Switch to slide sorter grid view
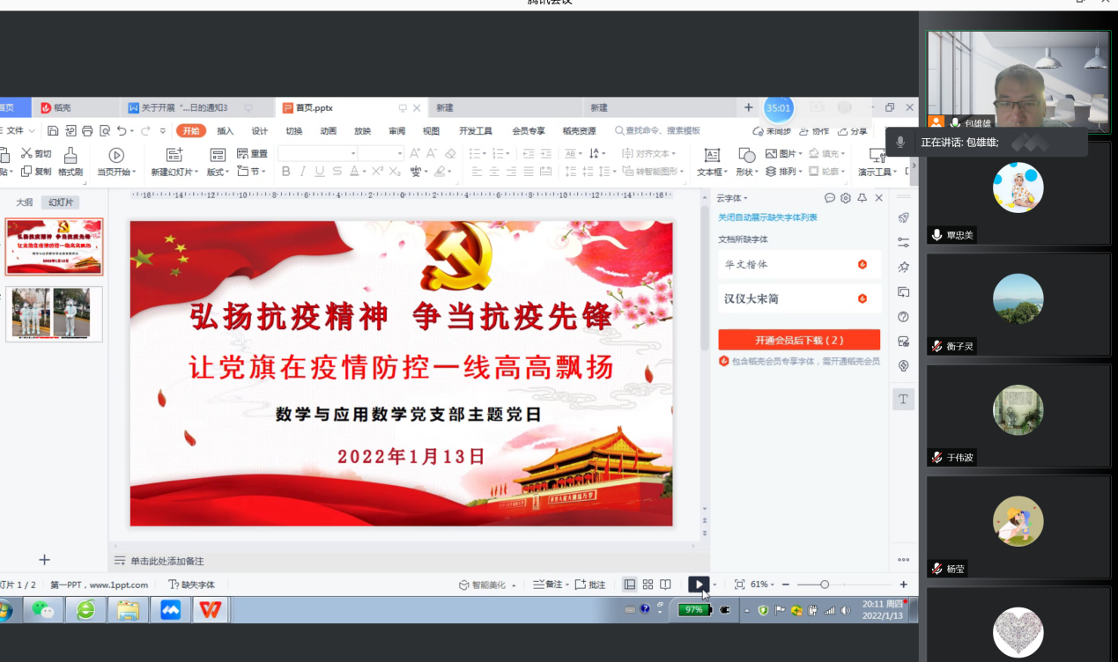The image size is (1118, 662). tap(648, 585)
